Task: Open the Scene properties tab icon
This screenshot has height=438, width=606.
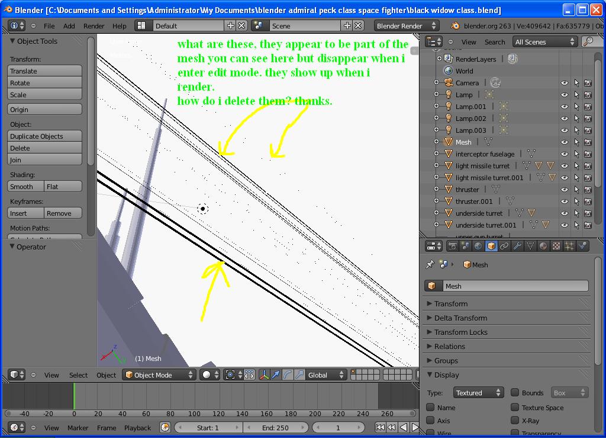Action: click(465, 246)
